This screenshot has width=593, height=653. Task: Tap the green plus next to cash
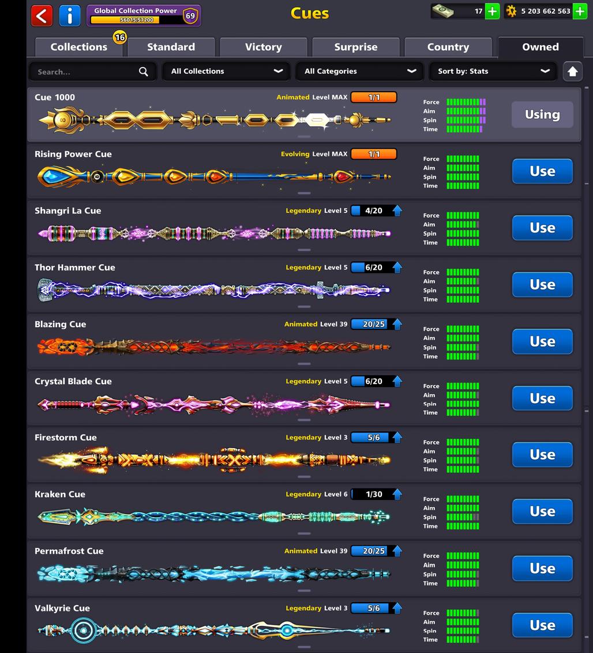click(x=492, y=11)
